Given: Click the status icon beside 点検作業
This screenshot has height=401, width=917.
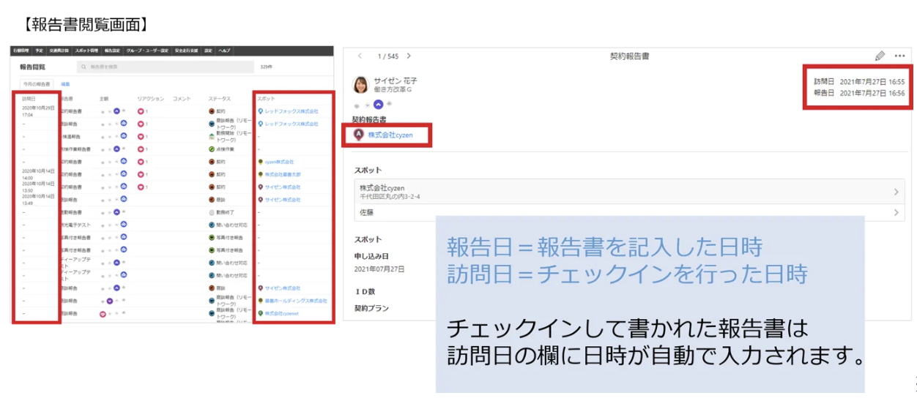Looking at the screenshot, I should [x=212, y=149].
